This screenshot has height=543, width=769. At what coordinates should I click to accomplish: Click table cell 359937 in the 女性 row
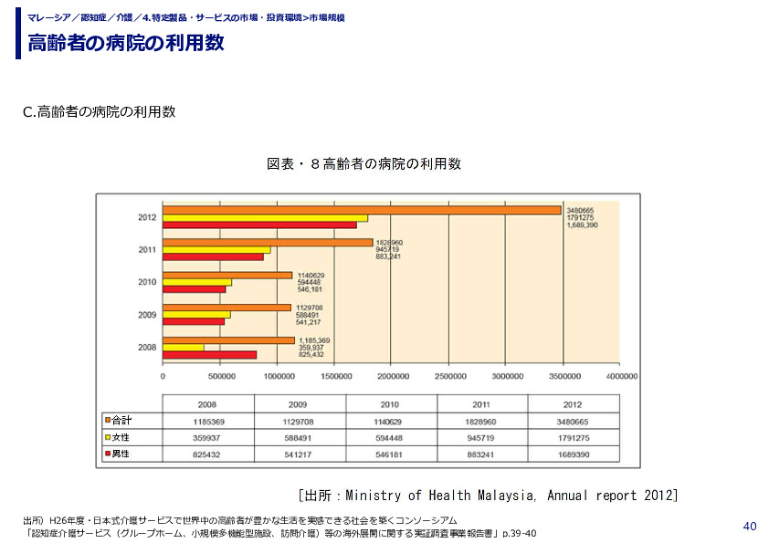(x=206, y=438)
